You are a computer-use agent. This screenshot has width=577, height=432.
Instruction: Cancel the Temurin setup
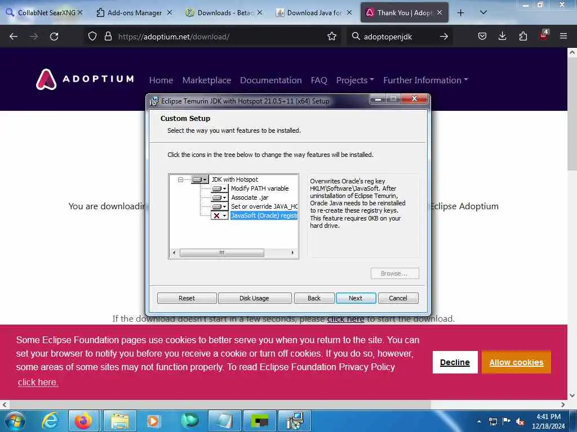point(398,298)
